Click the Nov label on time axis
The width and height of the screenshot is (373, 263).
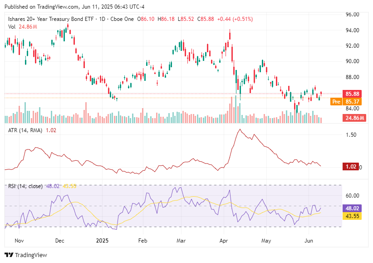[19, 241]
